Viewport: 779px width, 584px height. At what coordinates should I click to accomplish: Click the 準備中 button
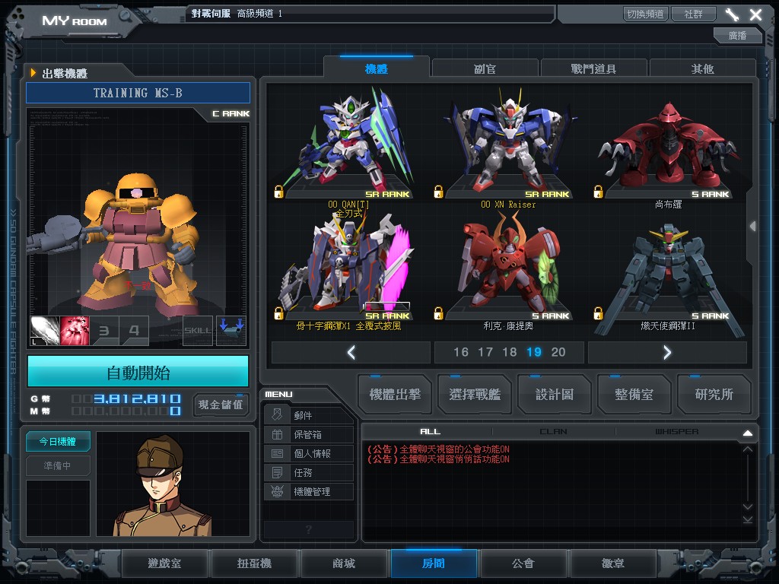tap(58, 465)
